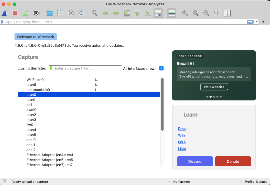Click Find a packet magnifier icon
The height and width of the screenshot is (185, 270).
[95, 13]
